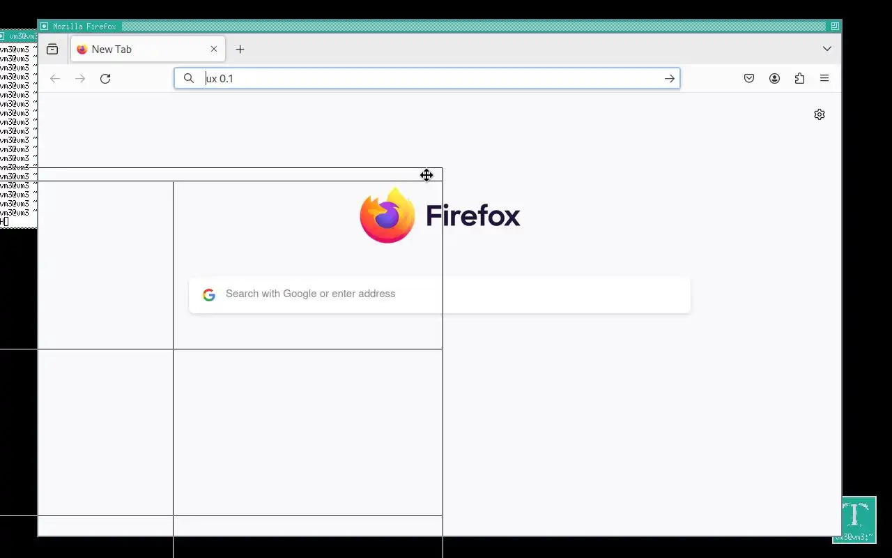Reload the current page
The image size is (892, 558).
click(105, 79)
